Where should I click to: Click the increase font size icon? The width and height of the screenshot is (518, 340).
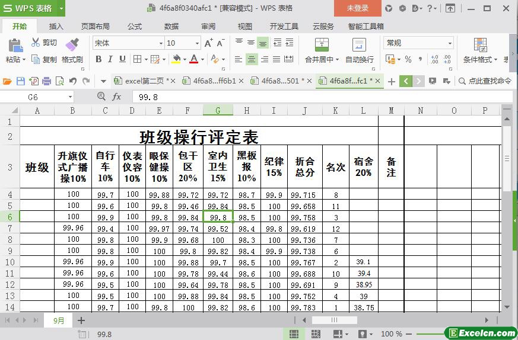208,43
